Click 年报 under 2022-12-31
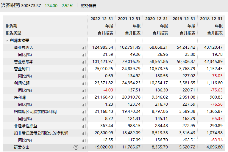Viewport: 228px width, 152px height. point(109,26)
